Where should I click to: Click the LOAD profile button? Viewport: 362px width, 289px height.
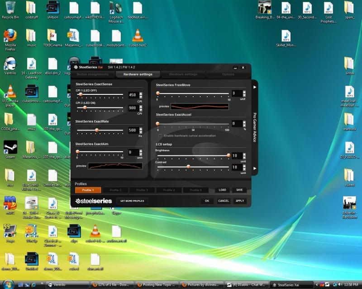(x=222, y=190)
